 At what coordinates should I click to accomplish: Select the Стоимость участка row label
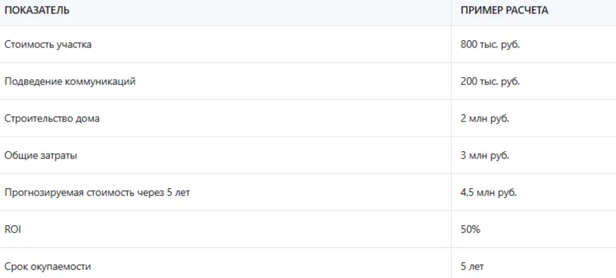coord(48,45)
